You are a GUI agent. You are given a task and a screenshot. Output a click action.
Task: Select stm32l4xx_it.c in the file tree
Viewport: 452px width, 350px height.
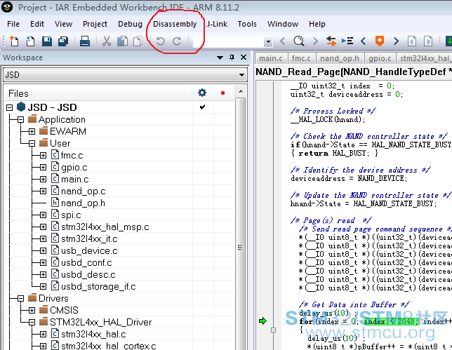click(x=89, y=238)
